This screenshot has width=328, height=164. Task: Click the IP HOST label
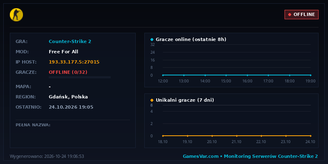pos(26,62)
